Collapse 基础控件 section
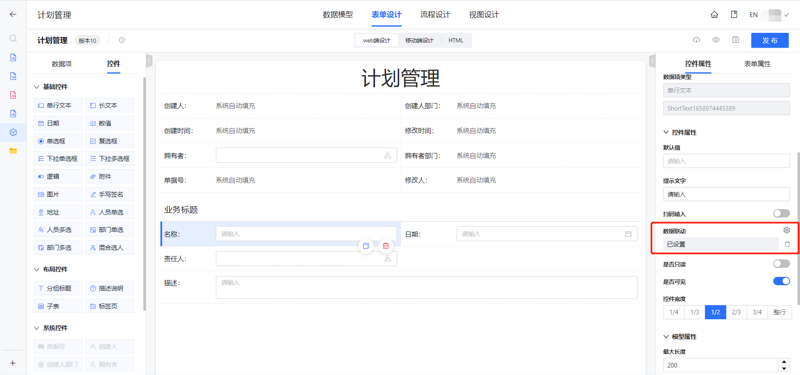This screenshot has width=800, height=375. tap(36, 87)
